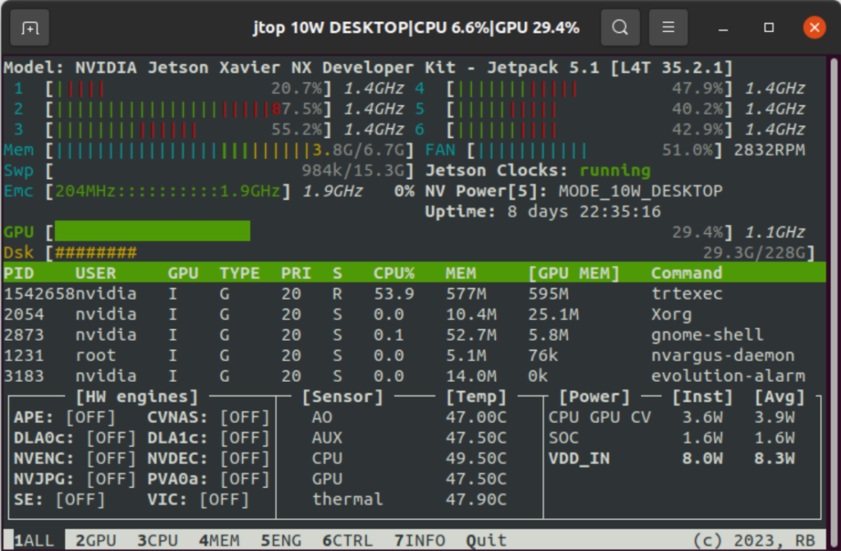Switch to the 2GPU tab

point(94,540)
